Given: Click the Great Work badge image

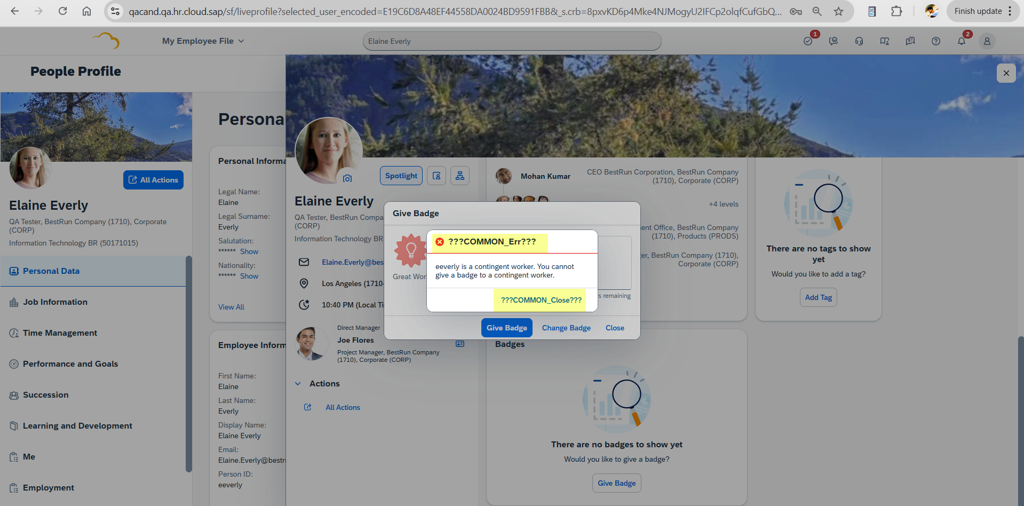Looking at the screenshot, I should point(410,250).
